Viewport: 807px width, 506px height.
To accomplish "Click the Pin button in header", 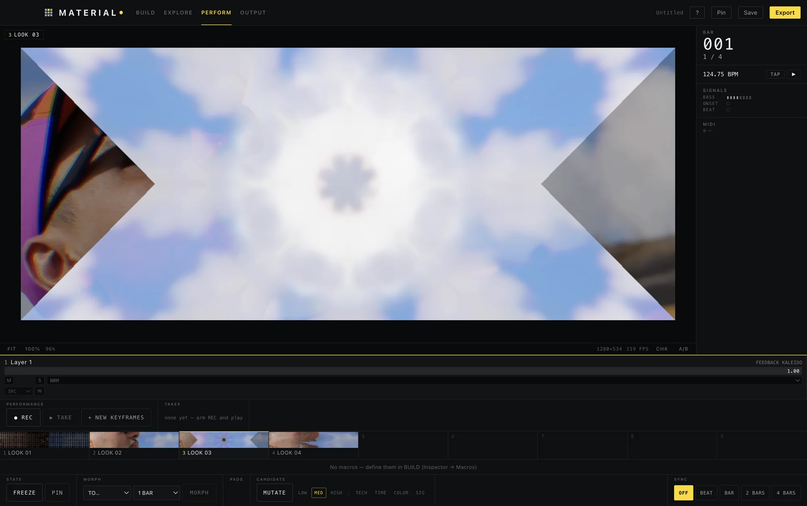I will click(721, 12).
